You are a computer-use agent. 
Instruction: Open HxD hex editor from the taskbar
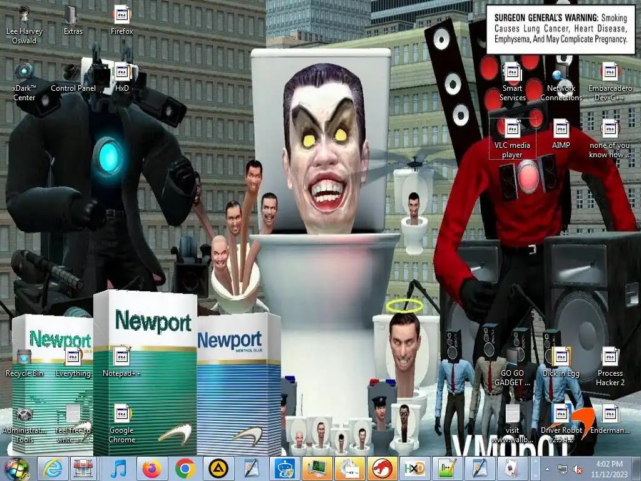[x=415, y=468]
